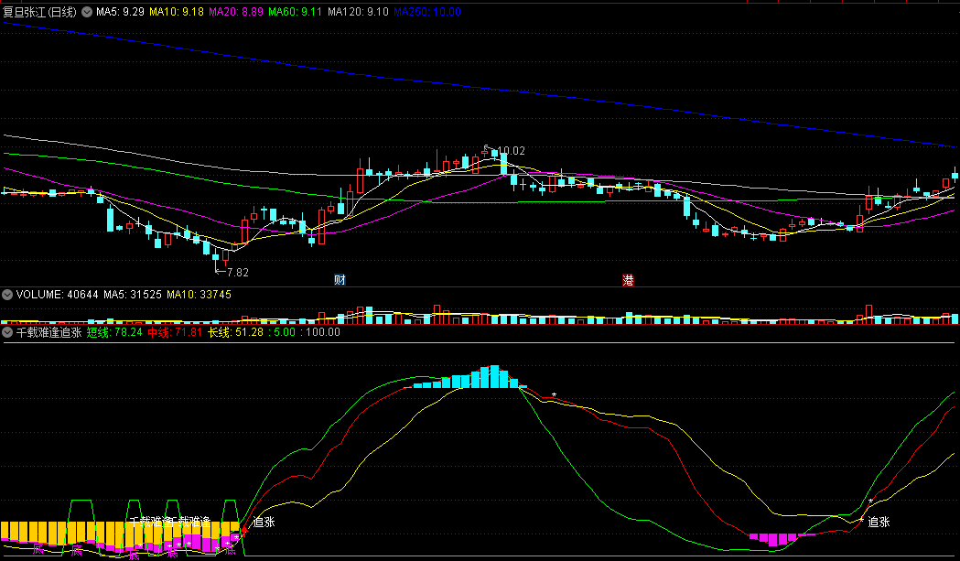Screen dimensions: 960x561
Task: Open the 千载难逢追涨 indicator dropdown arrow
Action: tap(7, 332)
